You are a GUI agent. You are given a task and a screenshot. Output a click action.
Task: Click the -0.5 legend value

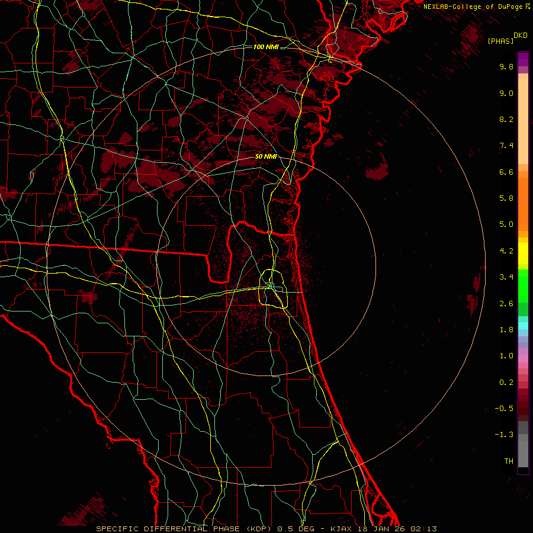pyautogui.click(x=504, y=409)
